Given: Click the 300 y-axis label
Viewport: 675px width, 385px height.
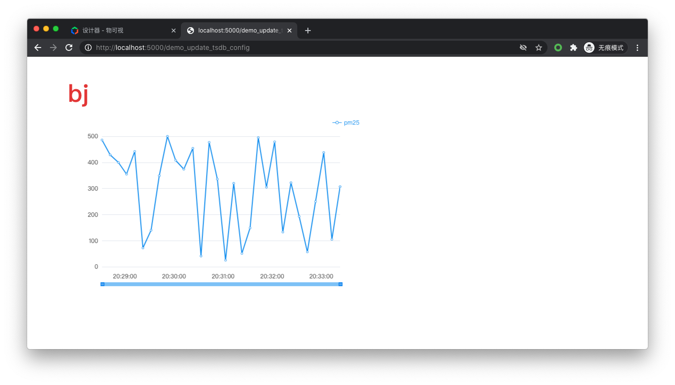Looking at the screenshot, I should pos(93,189).
